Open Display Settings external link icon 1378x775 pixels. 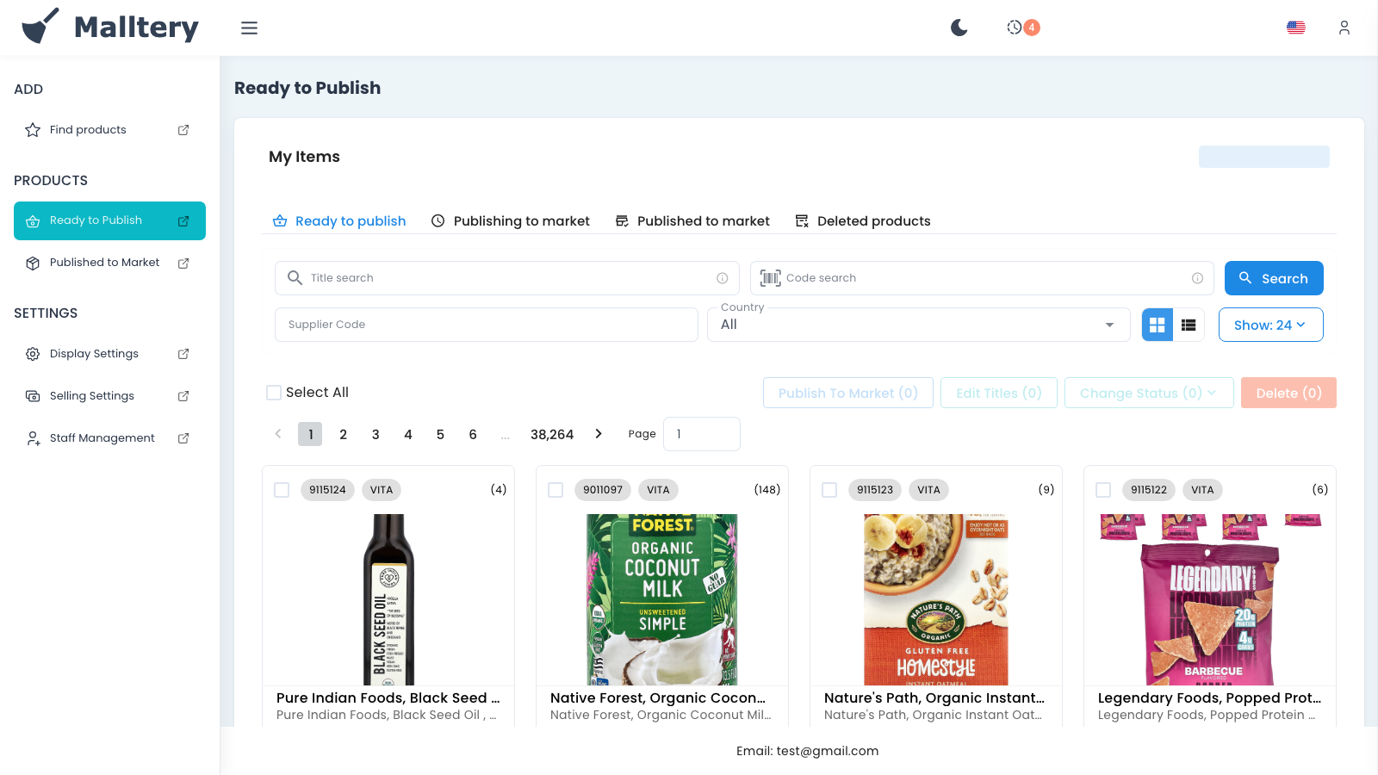tap(183, 354)
